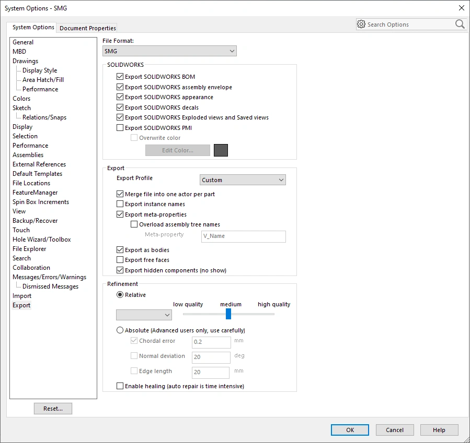This screenshot has height=443, width=470.
Task: Select MBD in the options list
Action: point(19,52)
